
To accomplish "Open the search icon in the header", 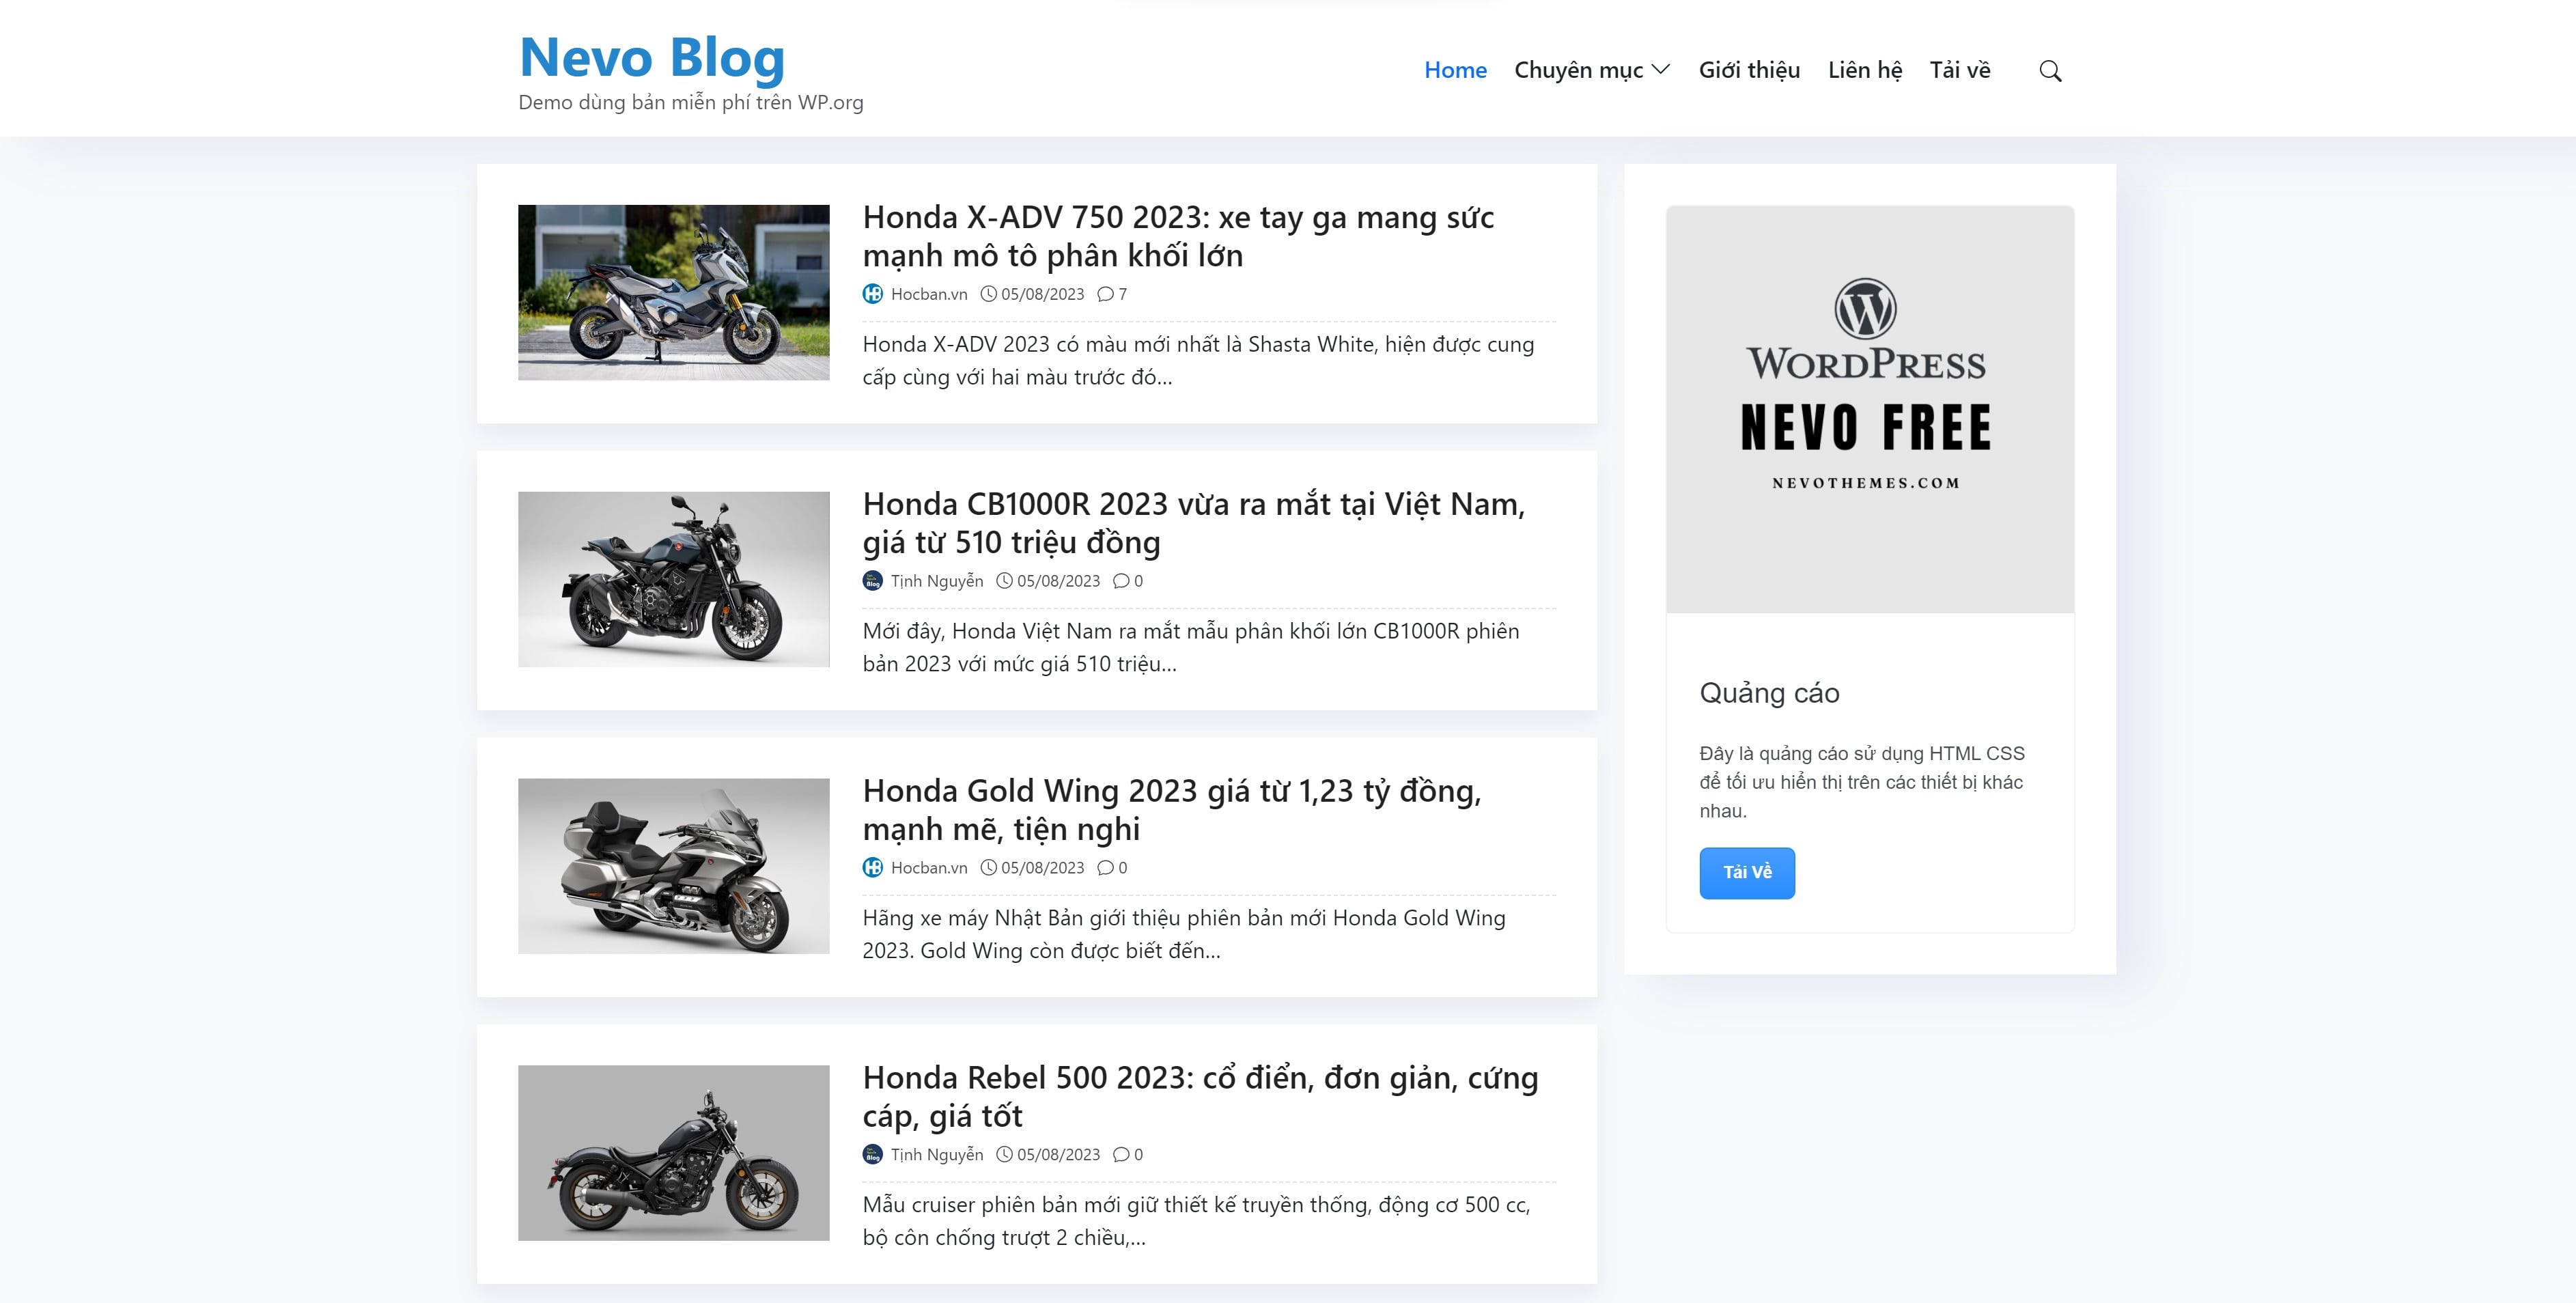I will coord(2050,70).
